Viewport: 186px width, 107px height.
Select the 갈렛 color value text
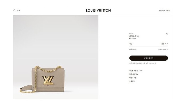pos(163,44)
